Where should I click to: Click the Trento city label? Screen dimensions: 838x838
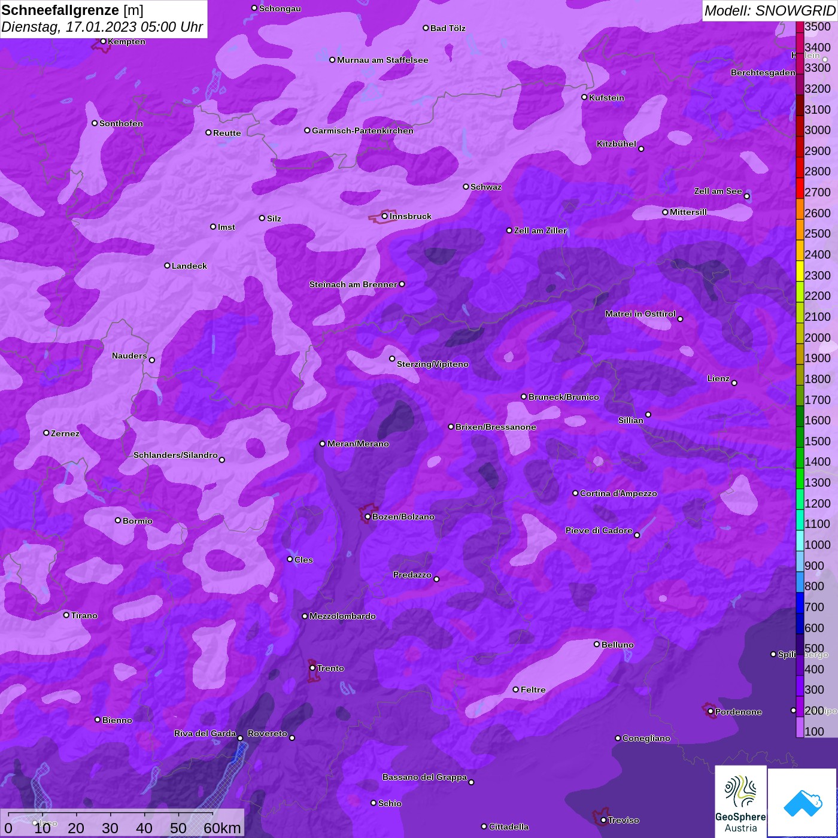tap(330, 668)
